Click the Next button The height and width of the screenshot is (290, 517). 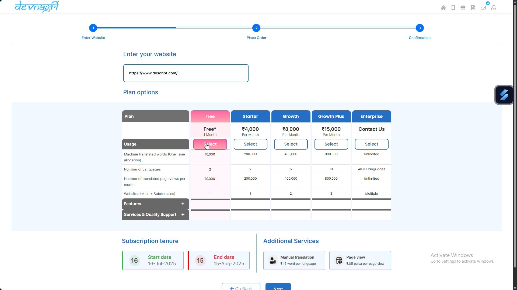click(x=278, y=287)
